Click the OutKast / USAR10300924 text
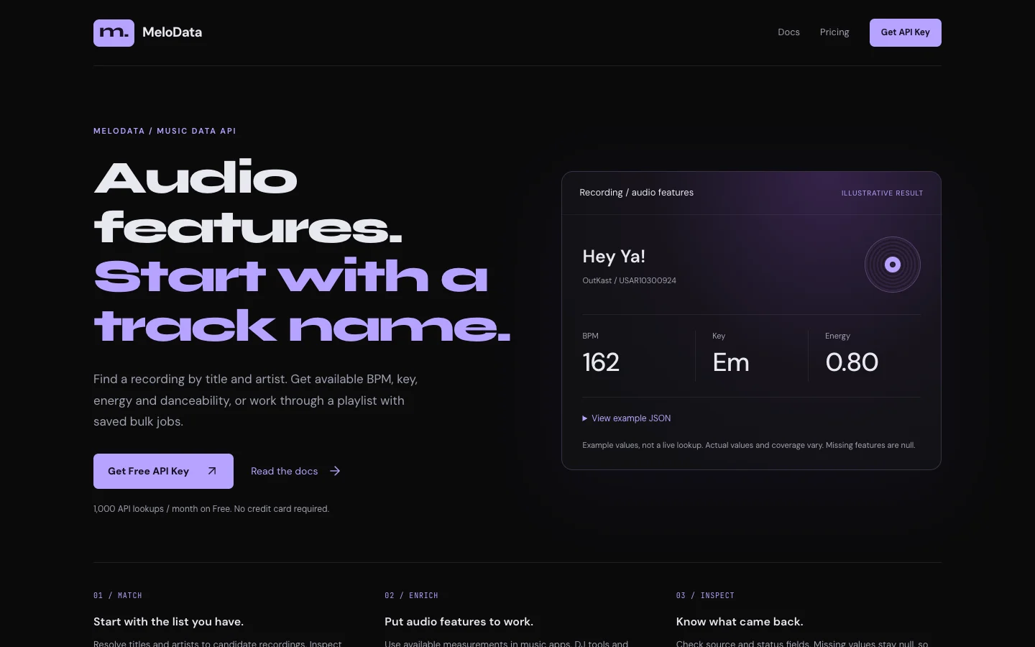This screenshot has height=647, width=1035. coord(629,280)
